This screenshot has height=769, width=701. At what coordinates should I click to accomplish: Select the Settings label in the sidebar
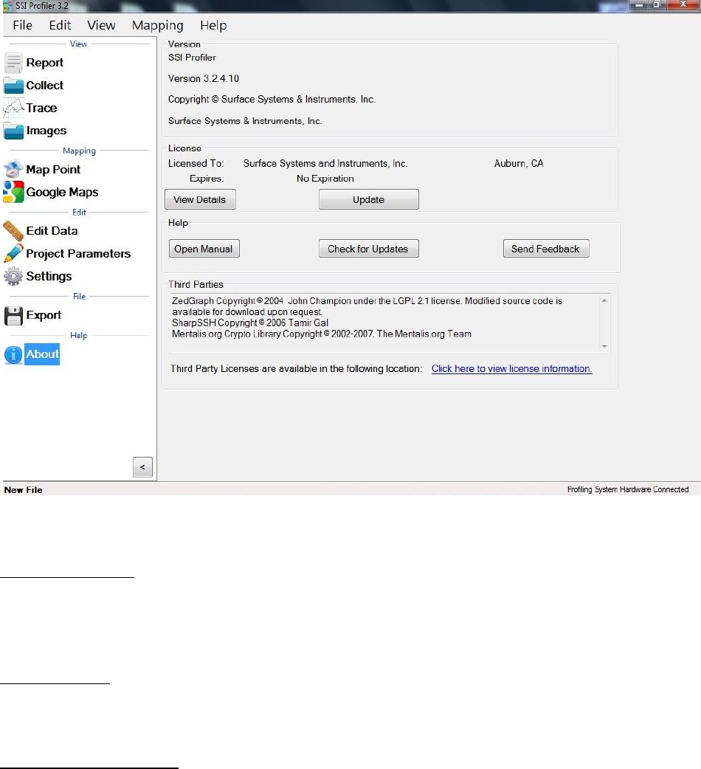(x=49, y=276)
